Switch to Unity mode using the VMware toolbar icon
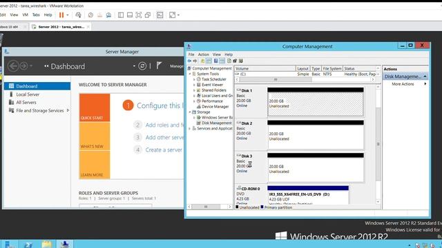The image size is (442, 248). pos(148,15)
